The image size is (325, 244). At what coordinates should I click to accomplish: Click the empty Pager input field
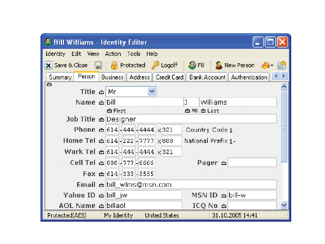tap(252, 163)
